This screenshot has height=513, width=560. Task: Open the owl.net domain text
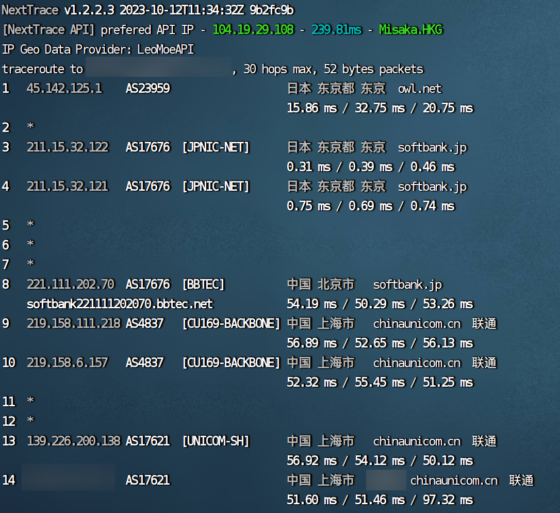pyautogui.click(x=420, y=89)
